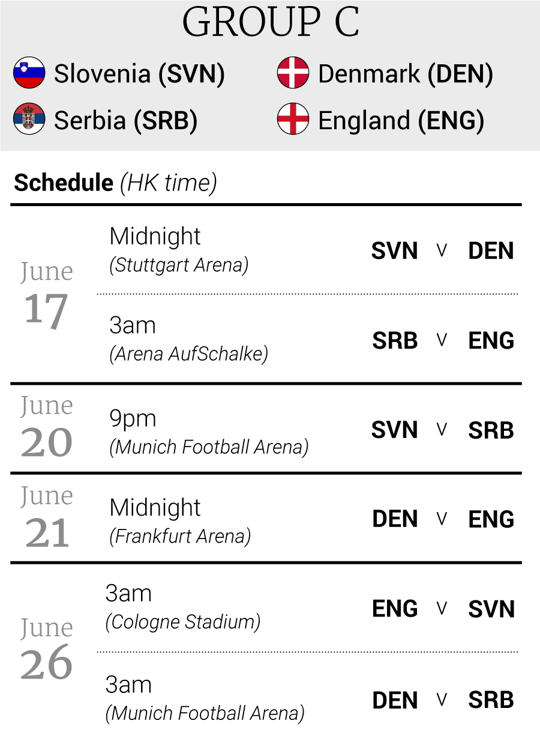Click the Slovenia (SVN) team label
The image size is (540, 744).
[139, 74]
